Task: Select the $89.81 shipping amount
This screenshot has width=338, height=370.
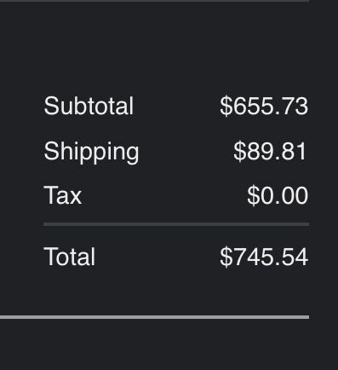Action: click(x=270, y=151)
